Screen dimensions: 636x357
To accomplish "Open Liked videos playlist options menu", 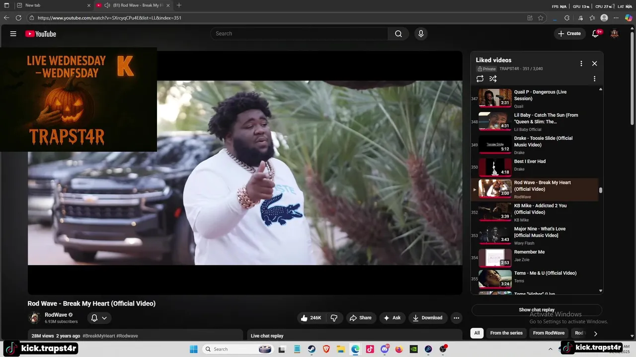I will [594, 79].
